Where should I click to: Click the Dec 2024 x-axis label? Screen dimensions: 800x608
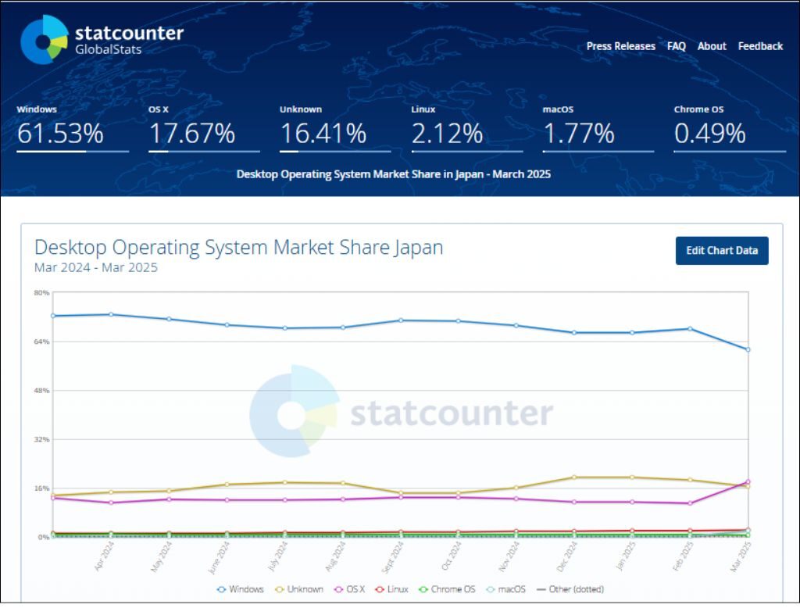[x=567, y=556]
